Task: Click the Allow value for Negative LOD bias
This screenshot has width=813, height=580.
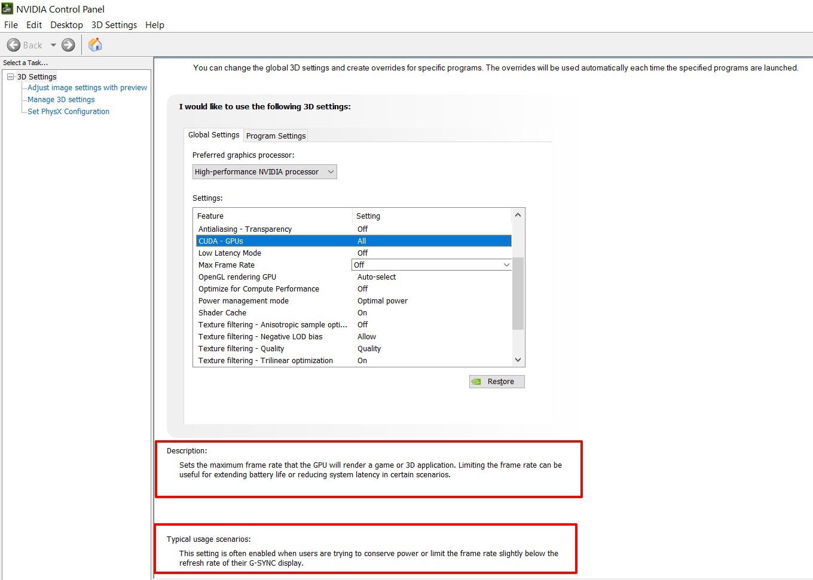Action: 366,337
